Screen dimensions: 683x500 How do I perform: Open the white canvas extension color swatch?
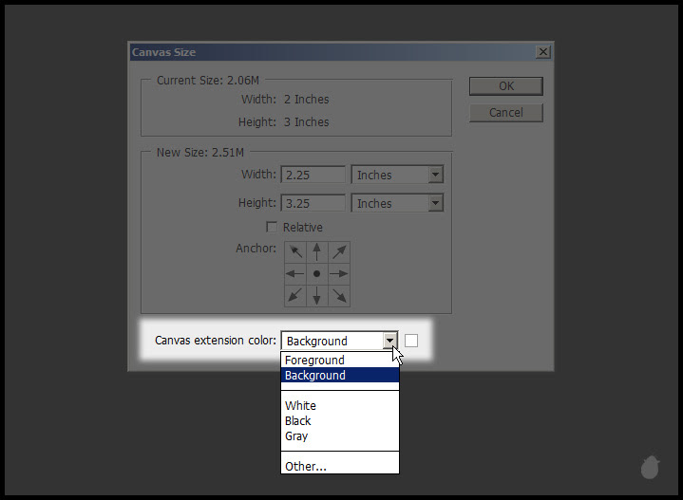[411, 341]
